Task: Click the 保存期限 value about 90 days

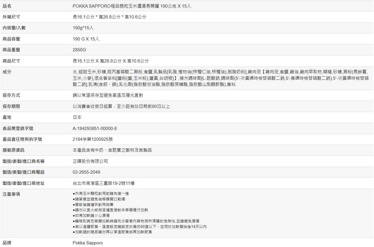Action: 121,106
